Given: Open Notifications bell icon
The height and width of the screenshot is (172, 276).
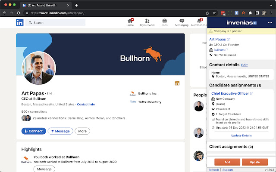Looking at the screenshot, I should 199,22.
